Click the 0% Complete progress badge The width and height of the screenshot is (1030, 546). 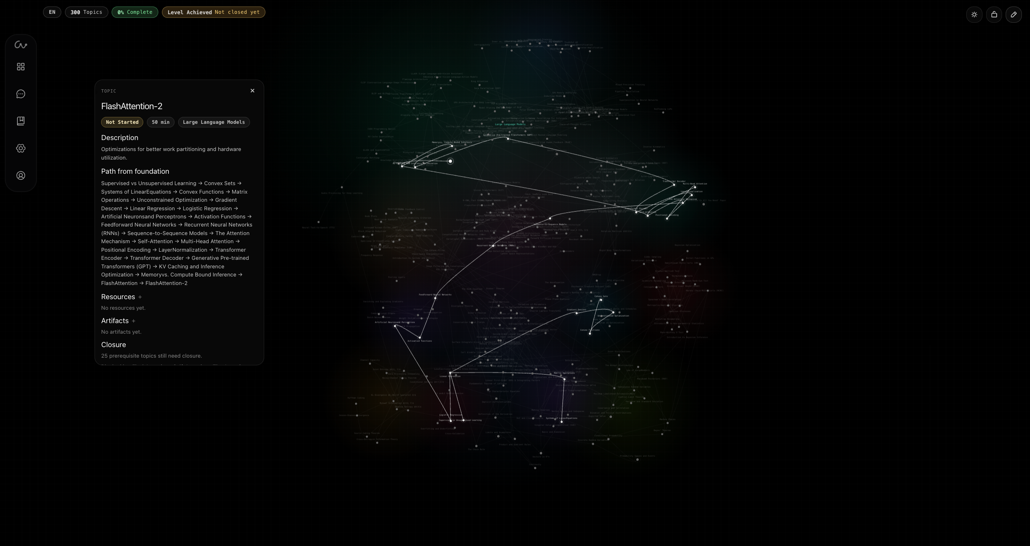click(x=135, y=12)
